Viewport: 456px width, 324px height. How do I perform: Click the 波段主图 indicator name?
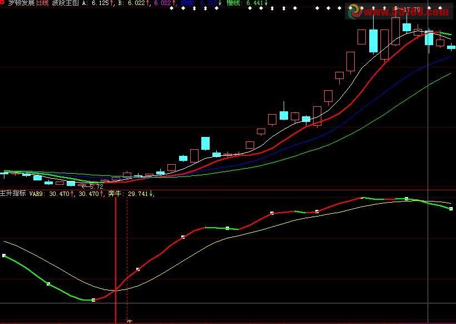66,3
